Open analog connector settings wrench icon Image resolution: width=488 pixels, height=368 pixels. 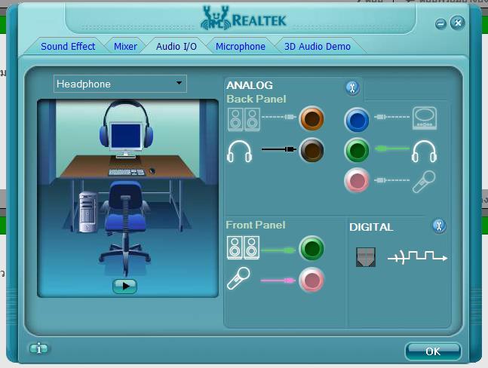[x=352, y=88]
